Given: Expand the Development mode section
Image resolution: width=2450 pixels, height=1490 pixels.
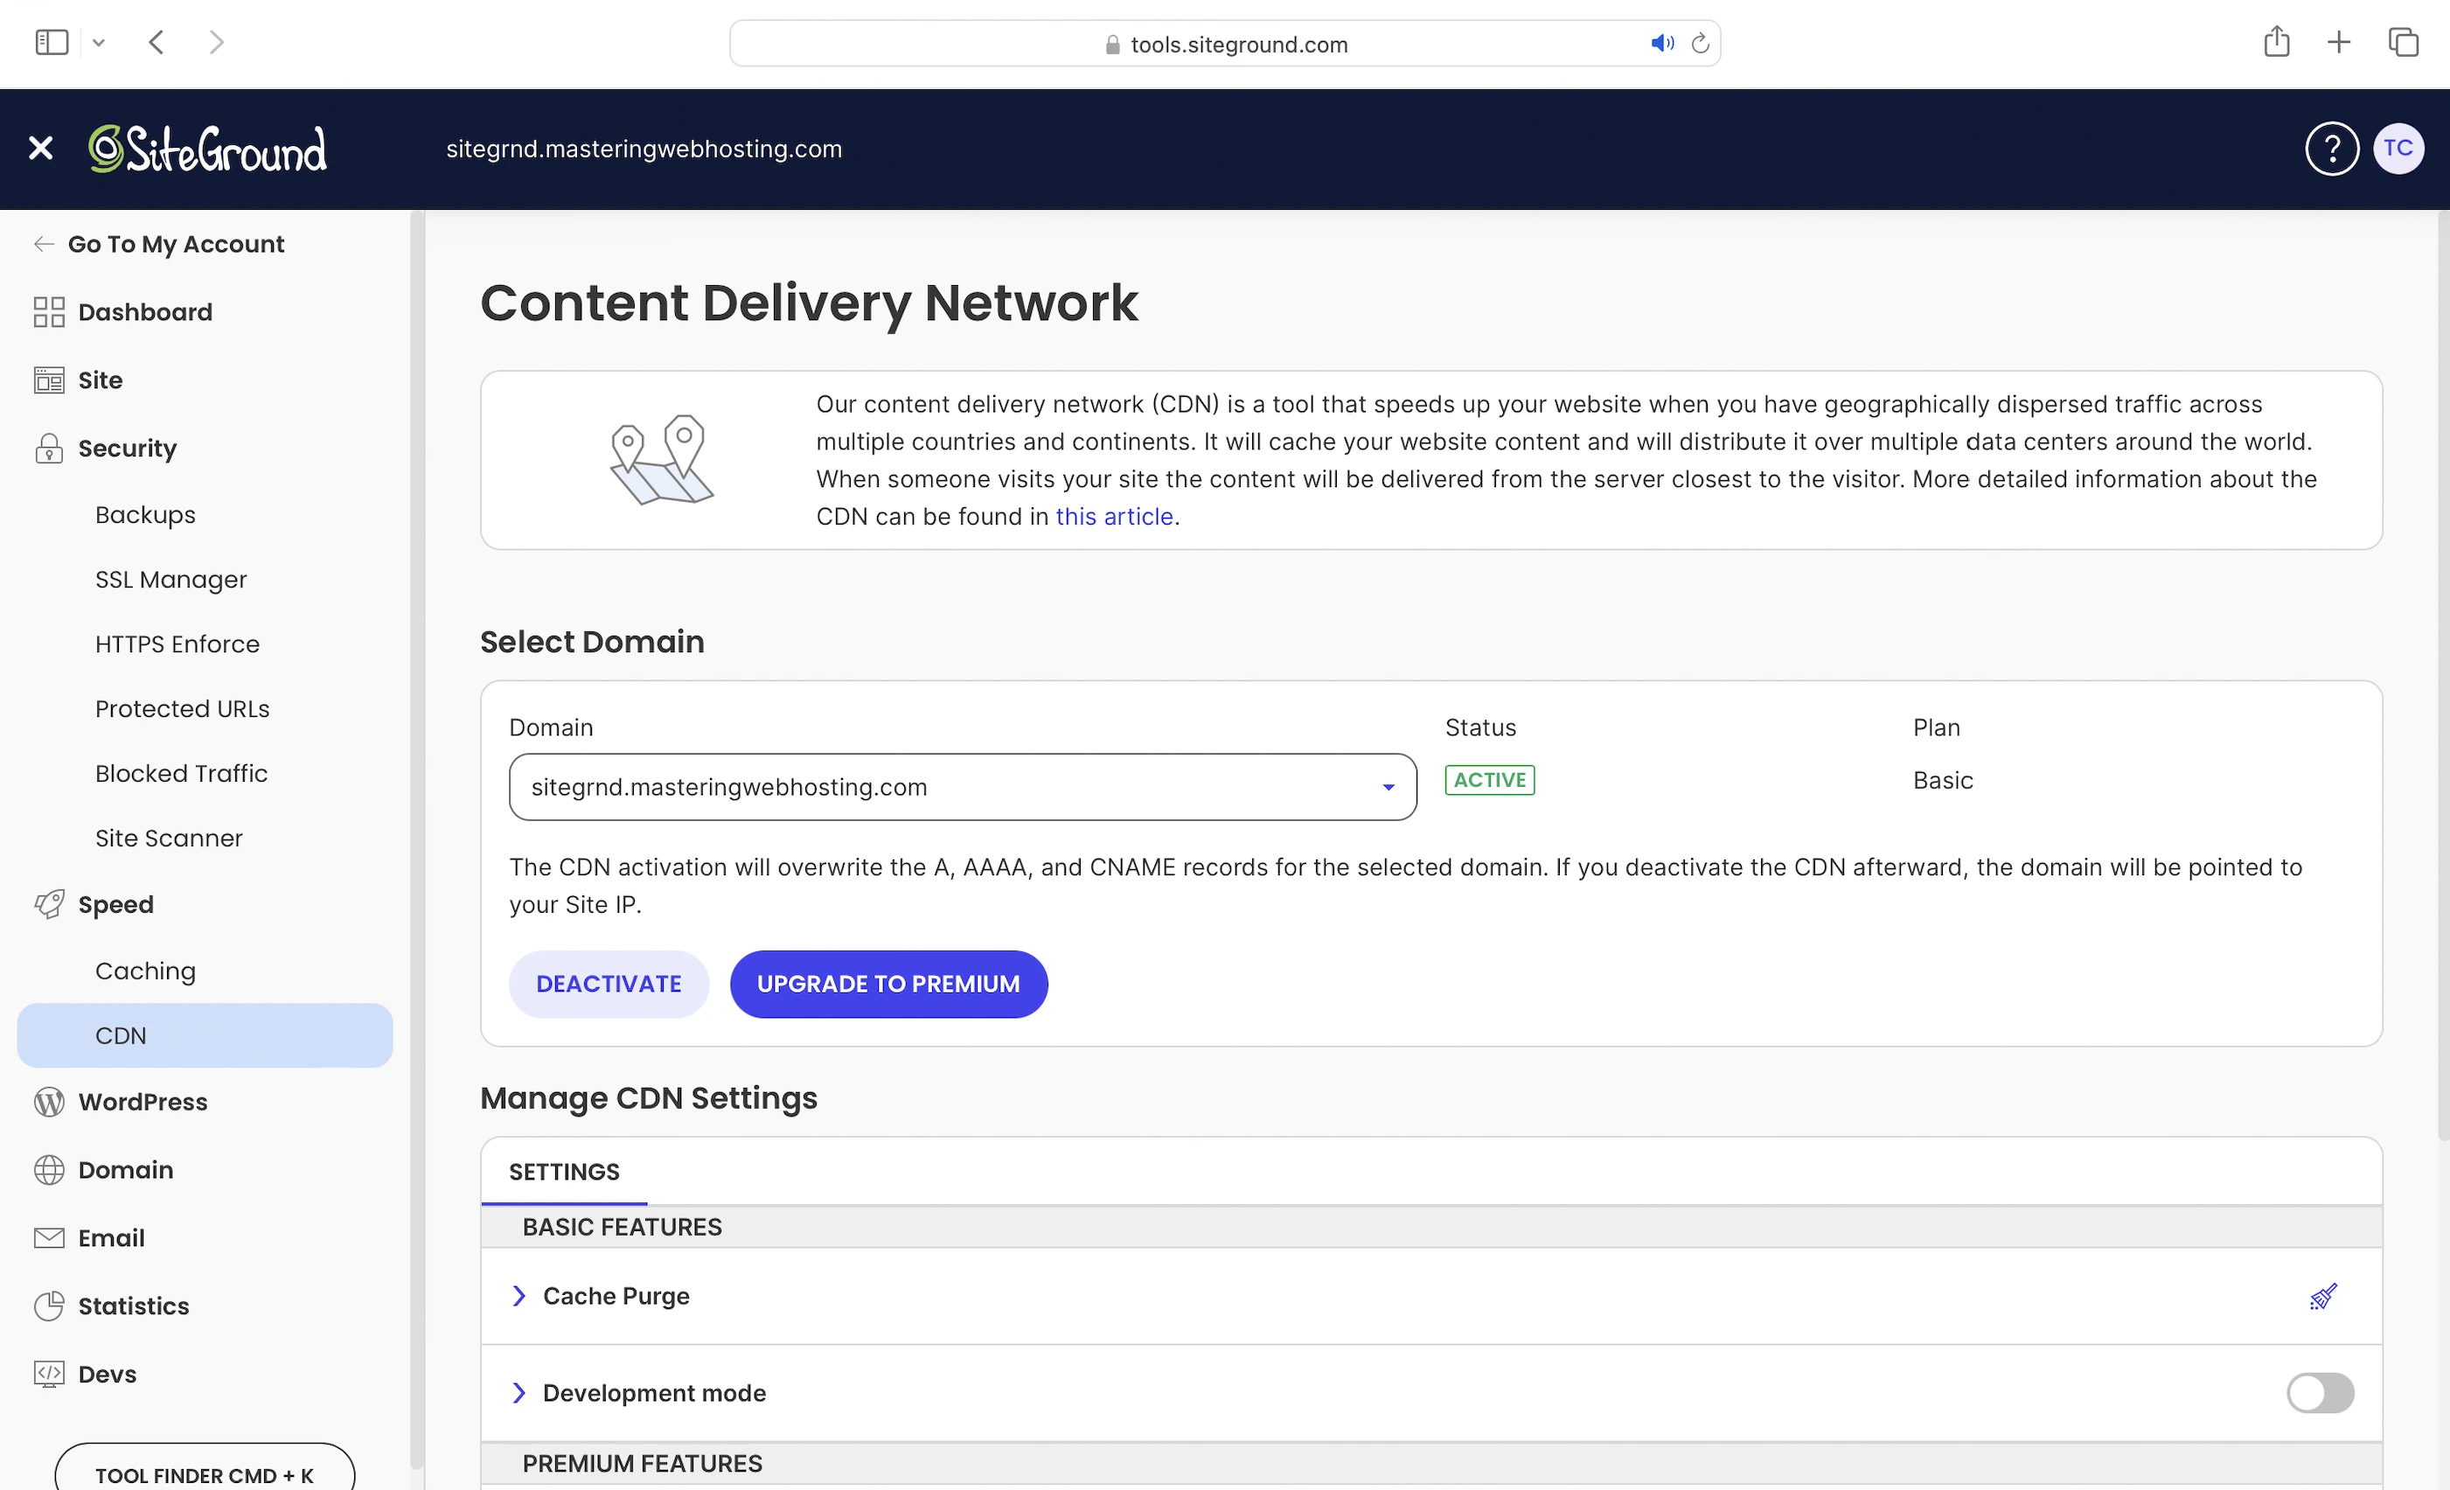Looking at the screenshot, I should coord(518,1393).
